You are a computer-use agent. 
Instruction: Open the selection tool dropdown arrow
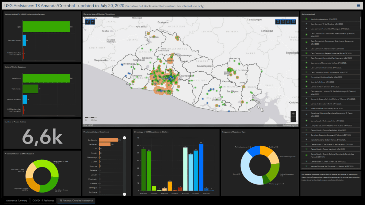(x=93, y=22)
